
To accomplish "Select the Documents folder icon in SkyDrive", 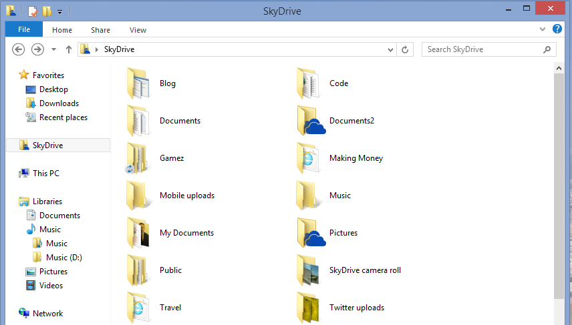I will pyautogui.click(x=138, y=121).
